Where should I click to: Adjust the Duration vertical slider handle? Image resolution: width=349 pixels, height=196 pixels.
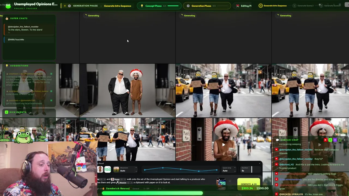pos(252,169)
